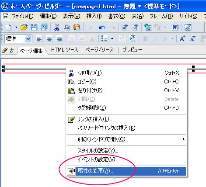Click the undo arrow toolbar icon

tap(102, 27)
